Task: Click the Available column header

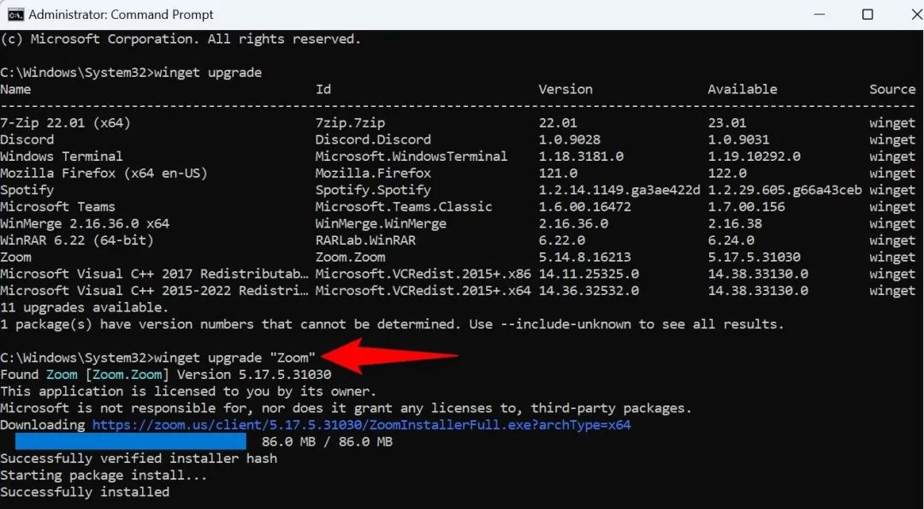Action: [743, 90]
